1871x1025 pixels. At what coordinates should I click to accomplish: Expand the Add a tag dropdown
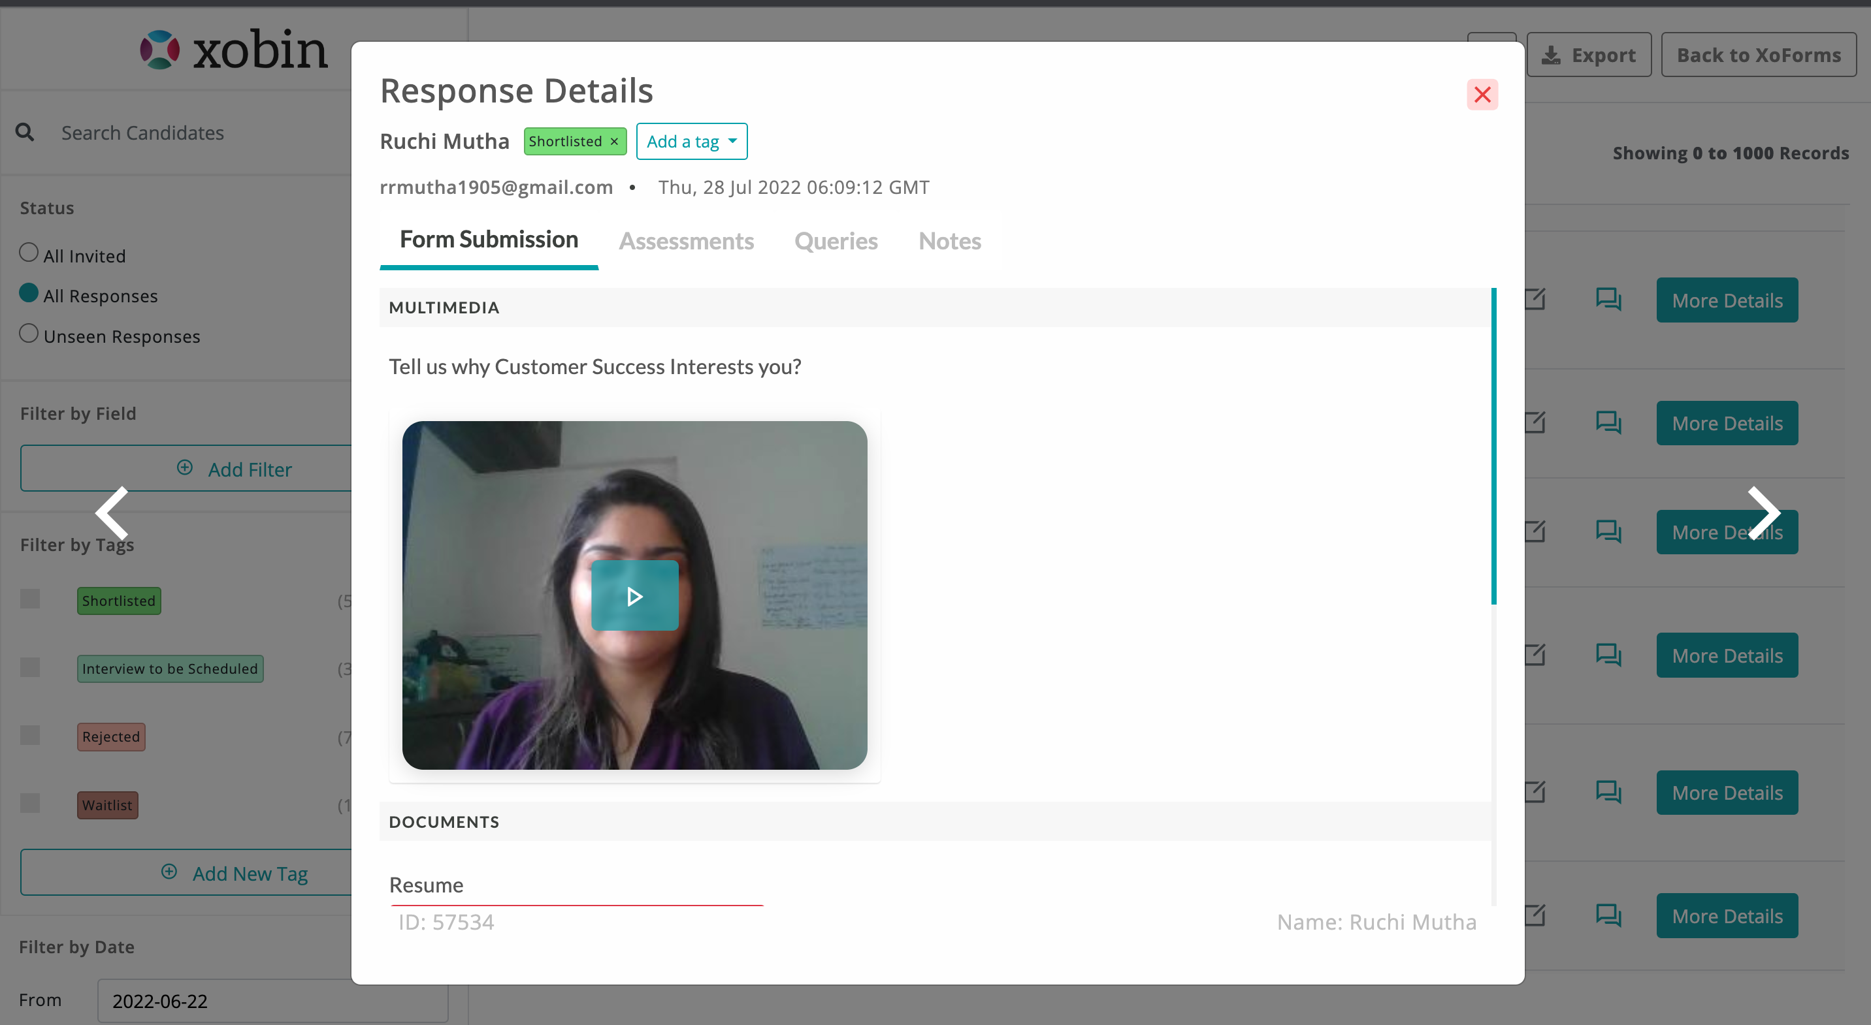click(x=691, y=142)
